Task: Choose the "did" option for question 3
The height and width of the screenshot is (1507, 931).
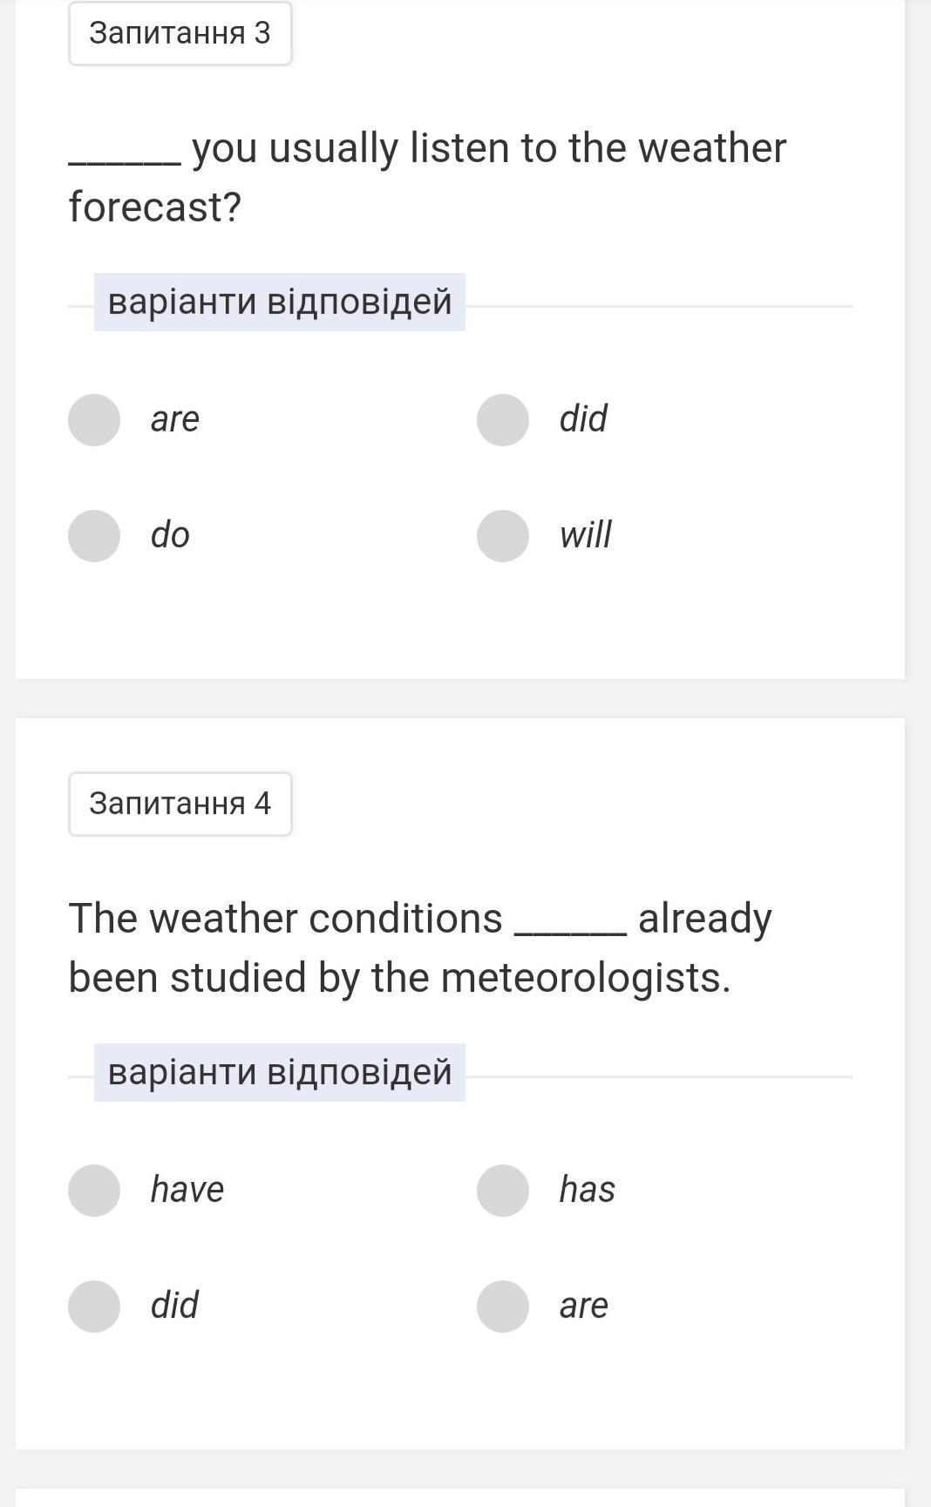Action: click(x=503, y=420)
